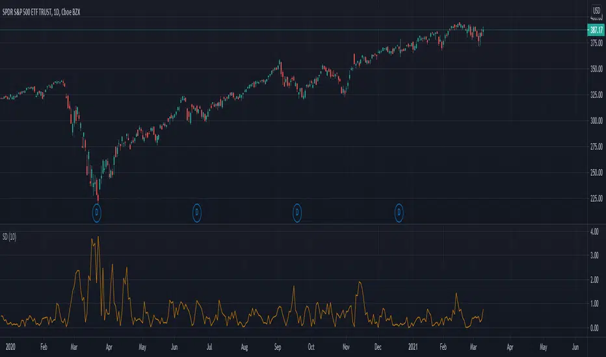
Task: Click the 0.00 value on SD axis
Action: click(594, 328)
